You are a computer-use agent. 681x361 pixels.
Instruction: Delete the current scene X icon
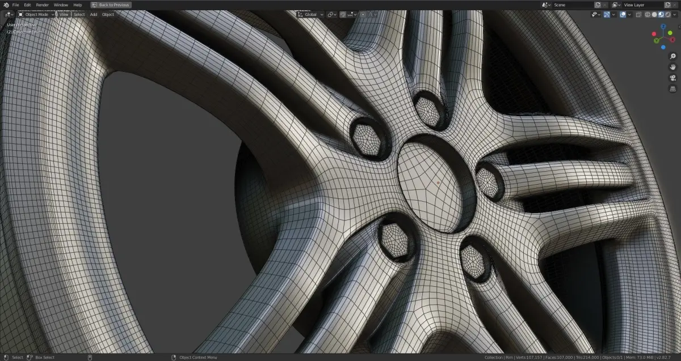click(604, 5)
